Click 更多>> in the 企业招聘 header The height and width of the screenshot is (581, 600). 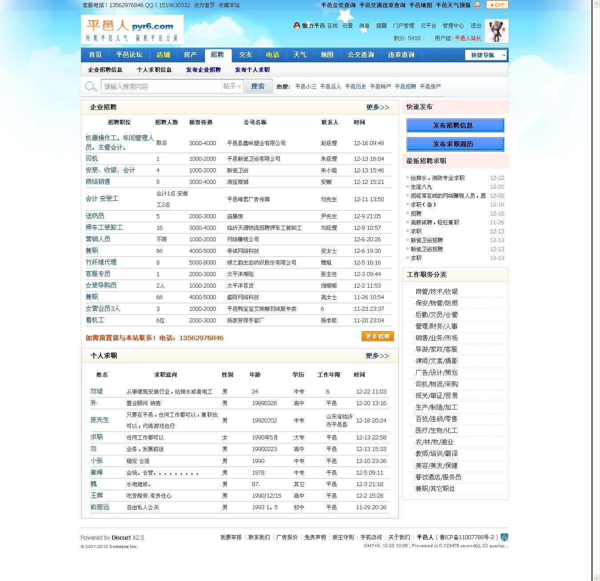click(x=378, y=107)
